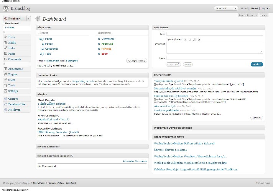The height and width of the screenshot is (191, 273).
Task: Click the Plugins menu plug icon
Action: click(x=6, y=74)
